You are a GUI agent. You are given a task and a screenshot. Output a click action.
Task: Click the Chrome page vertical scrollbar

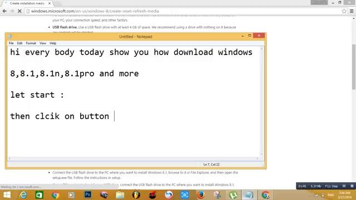(354, 67)
